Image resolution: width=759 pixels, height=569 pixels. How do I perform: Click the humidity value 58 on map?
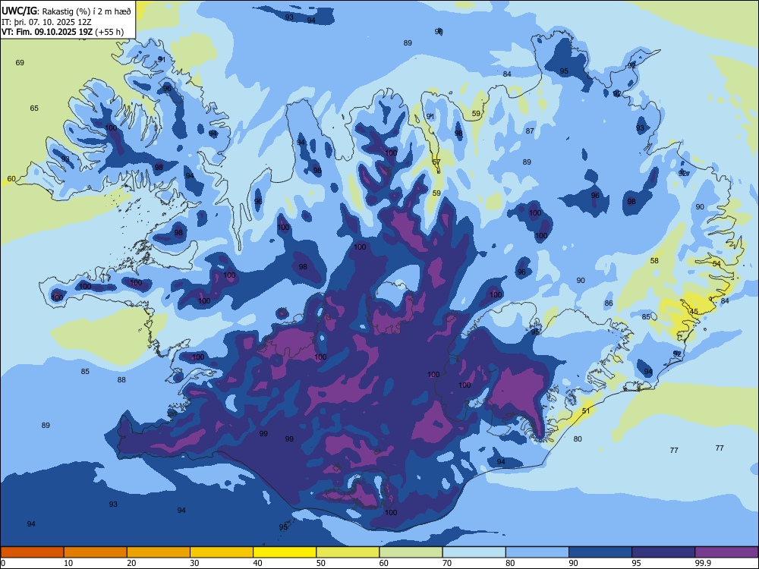[654, 260]
